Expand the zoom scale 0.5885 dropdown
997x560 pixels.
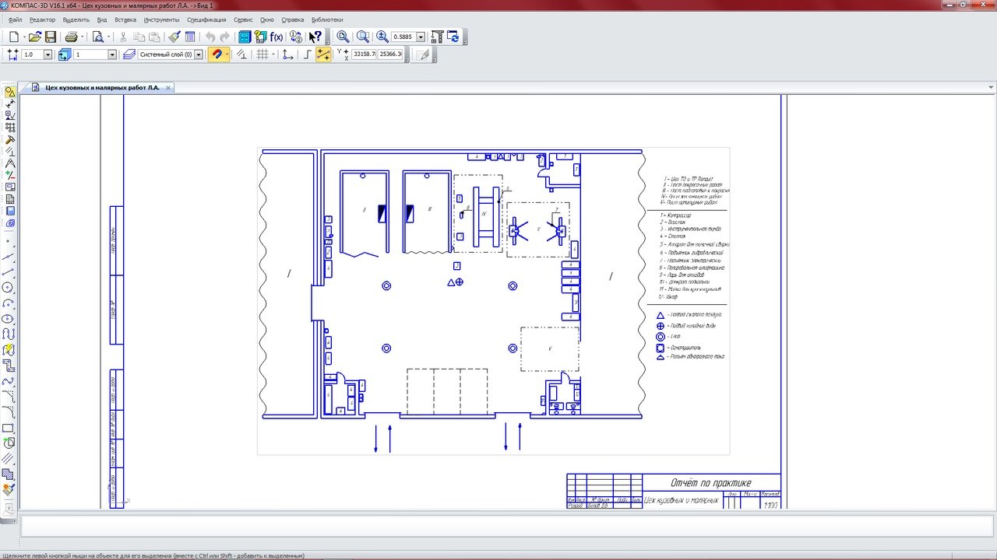tap(421, 37)
